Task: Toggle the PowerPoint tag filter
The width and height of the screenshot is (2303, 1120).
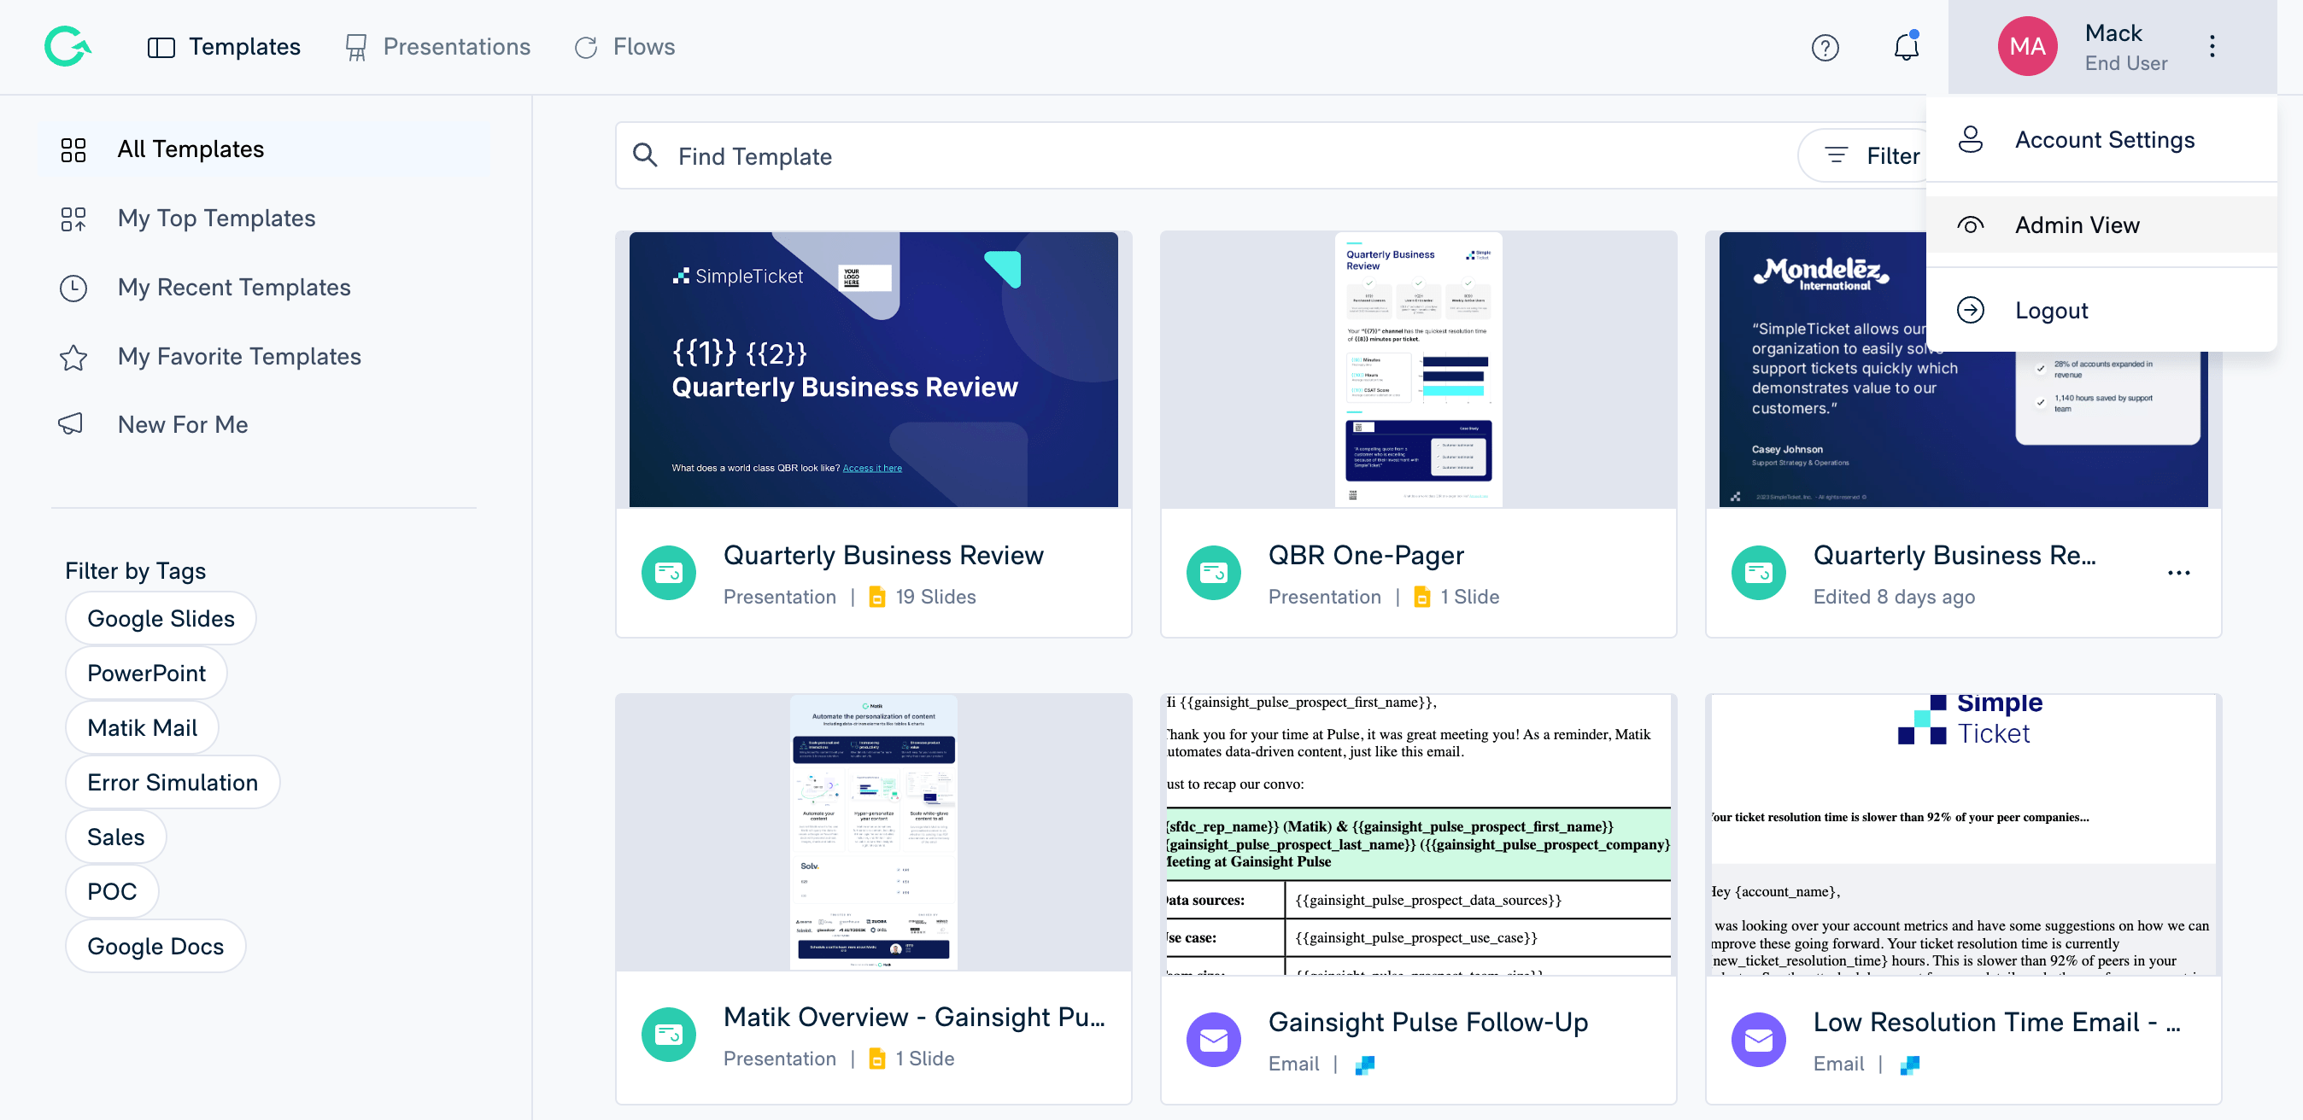Action: point(147,673)
